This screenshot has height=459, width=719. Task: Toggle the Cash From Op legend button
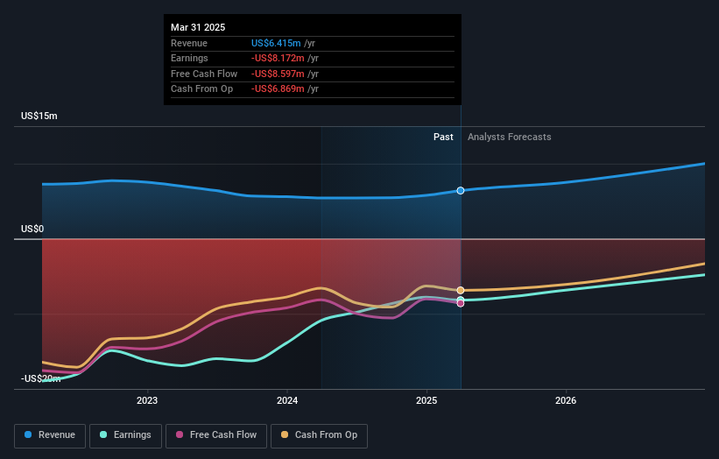(319, 435)
